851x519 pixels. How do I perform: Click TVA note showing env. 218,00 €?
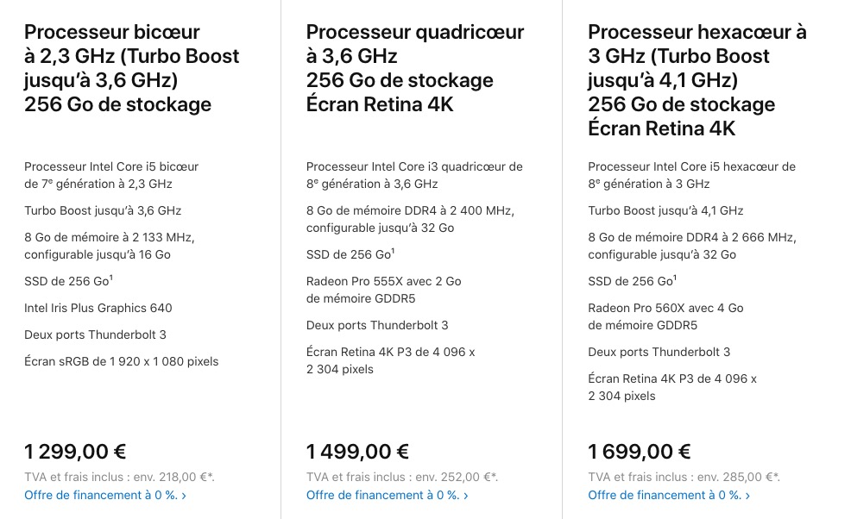[119, 478]
